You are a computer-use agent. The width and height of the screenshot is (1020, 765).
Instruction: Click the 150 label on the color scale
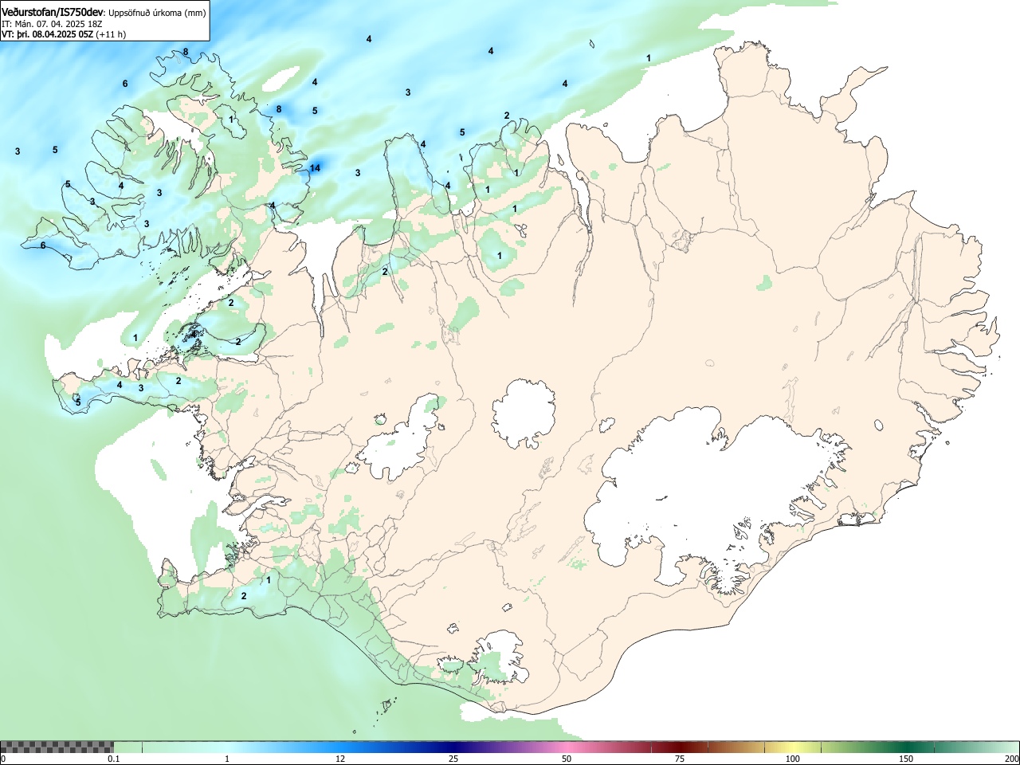click(906, 759)
